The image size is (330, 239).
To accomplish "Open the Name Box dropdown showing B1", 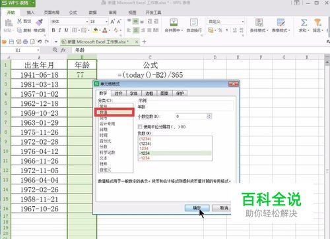I will click(x=38, y=50).
